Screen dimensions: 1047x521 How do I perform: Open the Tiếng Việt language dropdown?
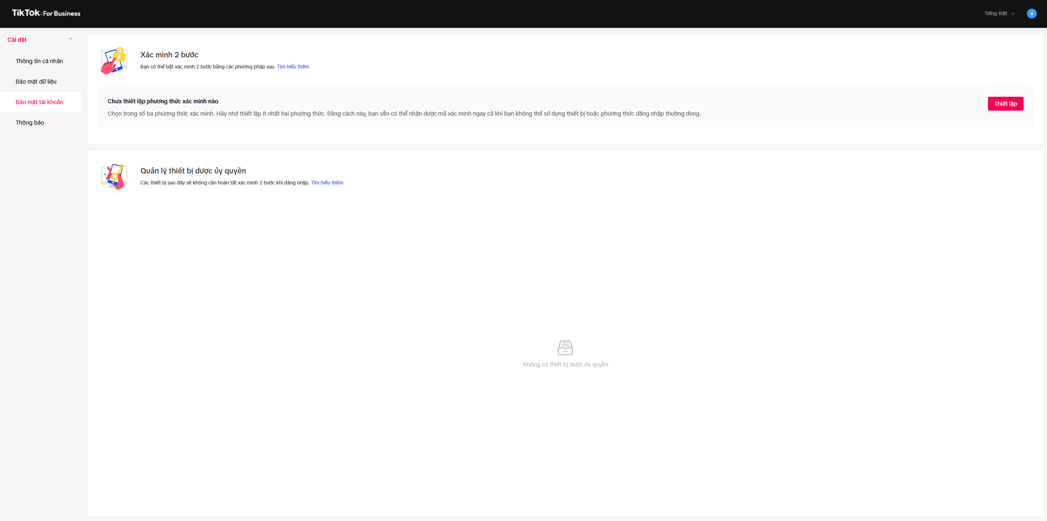coord(999,14)
